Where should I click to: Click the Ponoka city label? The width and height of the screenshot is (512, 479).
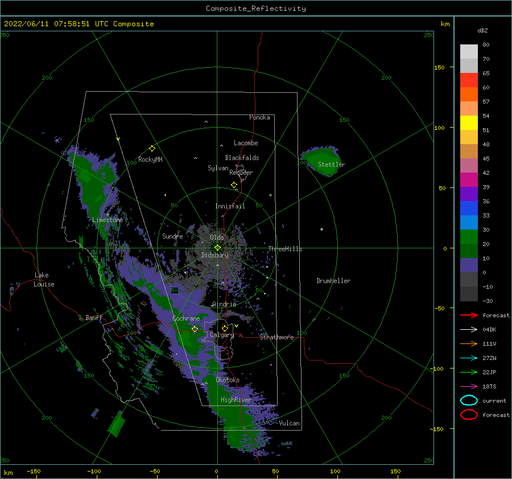[x=259, y=117]
